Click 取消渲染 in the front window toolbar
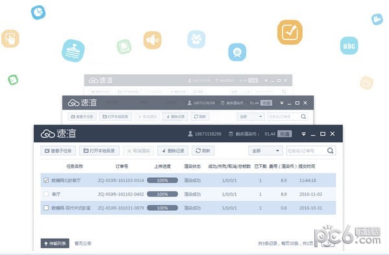 pos(138,151)
